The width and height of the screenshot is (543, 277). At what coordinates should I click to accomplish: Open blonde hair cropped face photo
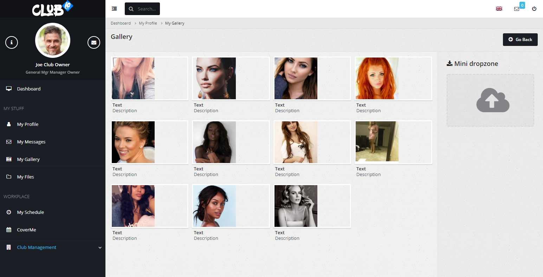coord(133,79)
